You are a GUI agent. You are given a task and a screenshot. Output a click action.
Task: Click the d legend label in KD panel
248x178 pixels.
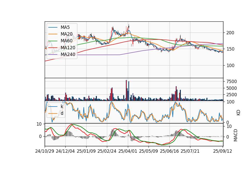click(62, 113)
